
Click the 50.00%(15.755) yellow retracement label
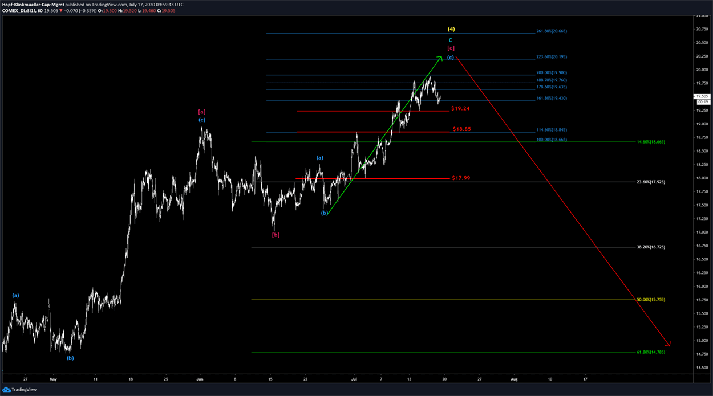click(650, 300)
